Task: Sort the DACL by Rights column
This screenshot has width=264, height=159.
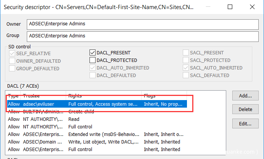Action: pos(104,96)
